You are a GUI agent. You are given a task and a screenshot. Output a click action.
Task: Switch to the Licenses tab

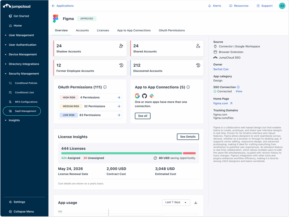[x=103, y=30]
